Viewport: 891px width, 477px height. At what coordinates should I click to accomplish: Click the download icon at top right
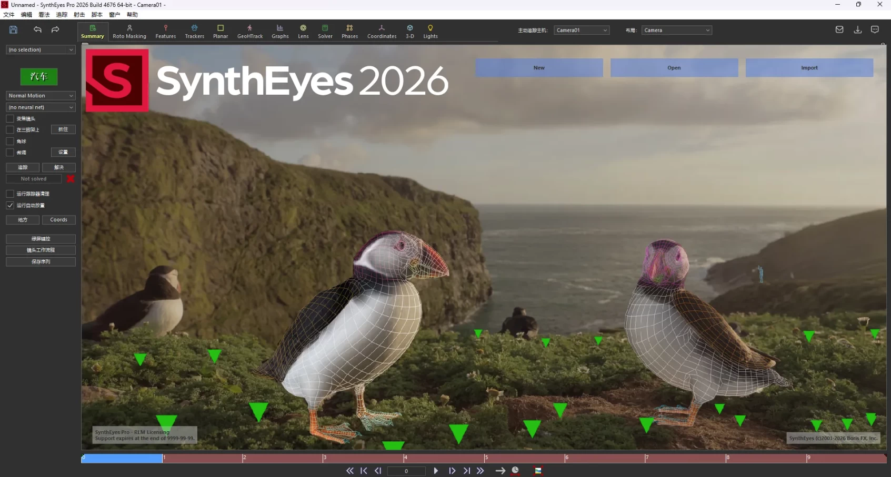857,30
